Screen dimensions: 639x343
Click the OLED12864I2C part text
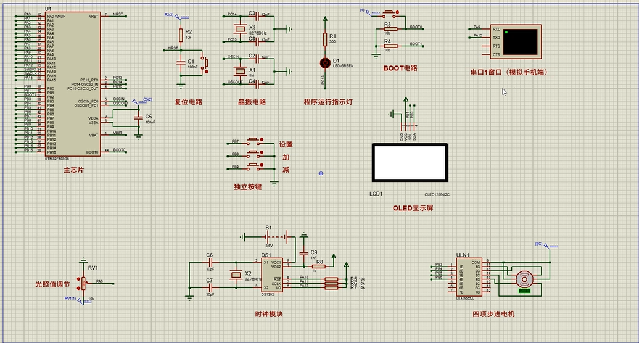pyautogui.click(x=437, y=195)
